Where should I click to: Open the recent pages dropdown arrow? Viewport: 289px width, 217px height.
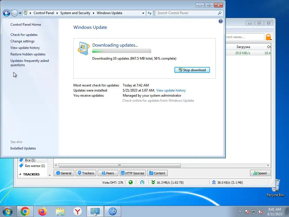click(x=20, y=13)
